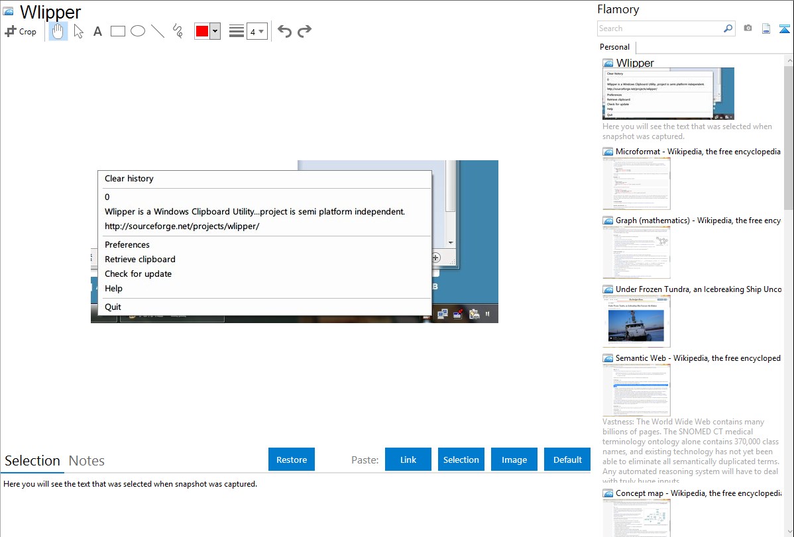This screenshot has height=537, width=794.
Task: Click the Paste Default button
Action: pos(567,460)
